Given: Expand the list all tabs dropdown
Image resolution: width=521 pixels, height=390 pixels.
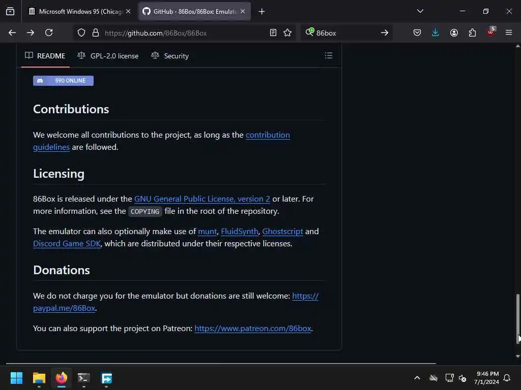Looking at the screenshot, I should point(420,11).
